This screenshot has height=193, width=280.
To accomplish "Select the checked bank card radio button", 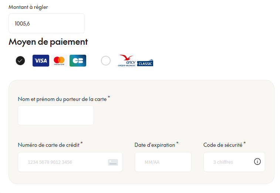I will click(x=20, y=61).
